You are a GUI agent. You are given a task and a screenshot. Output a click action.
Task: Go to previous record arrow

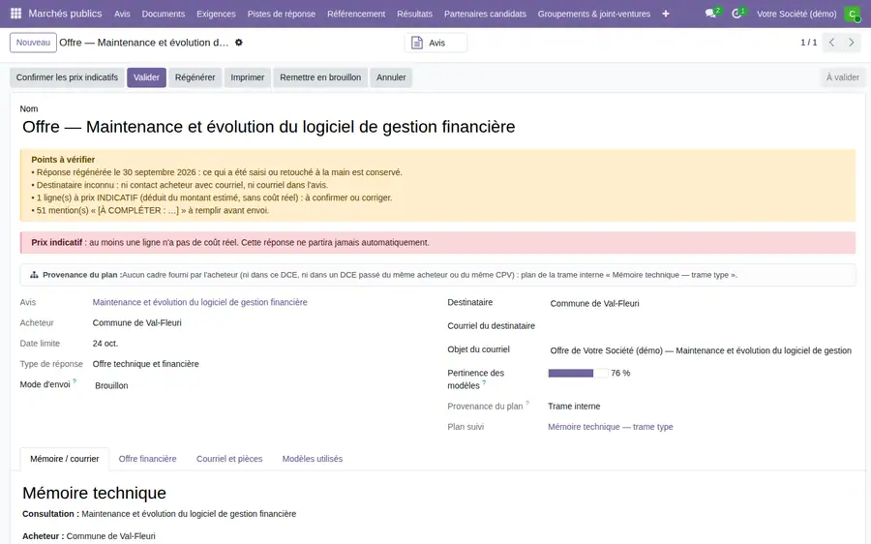[x=831, y=43]
